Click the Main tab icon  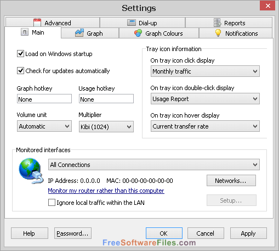tap(25, 32)
